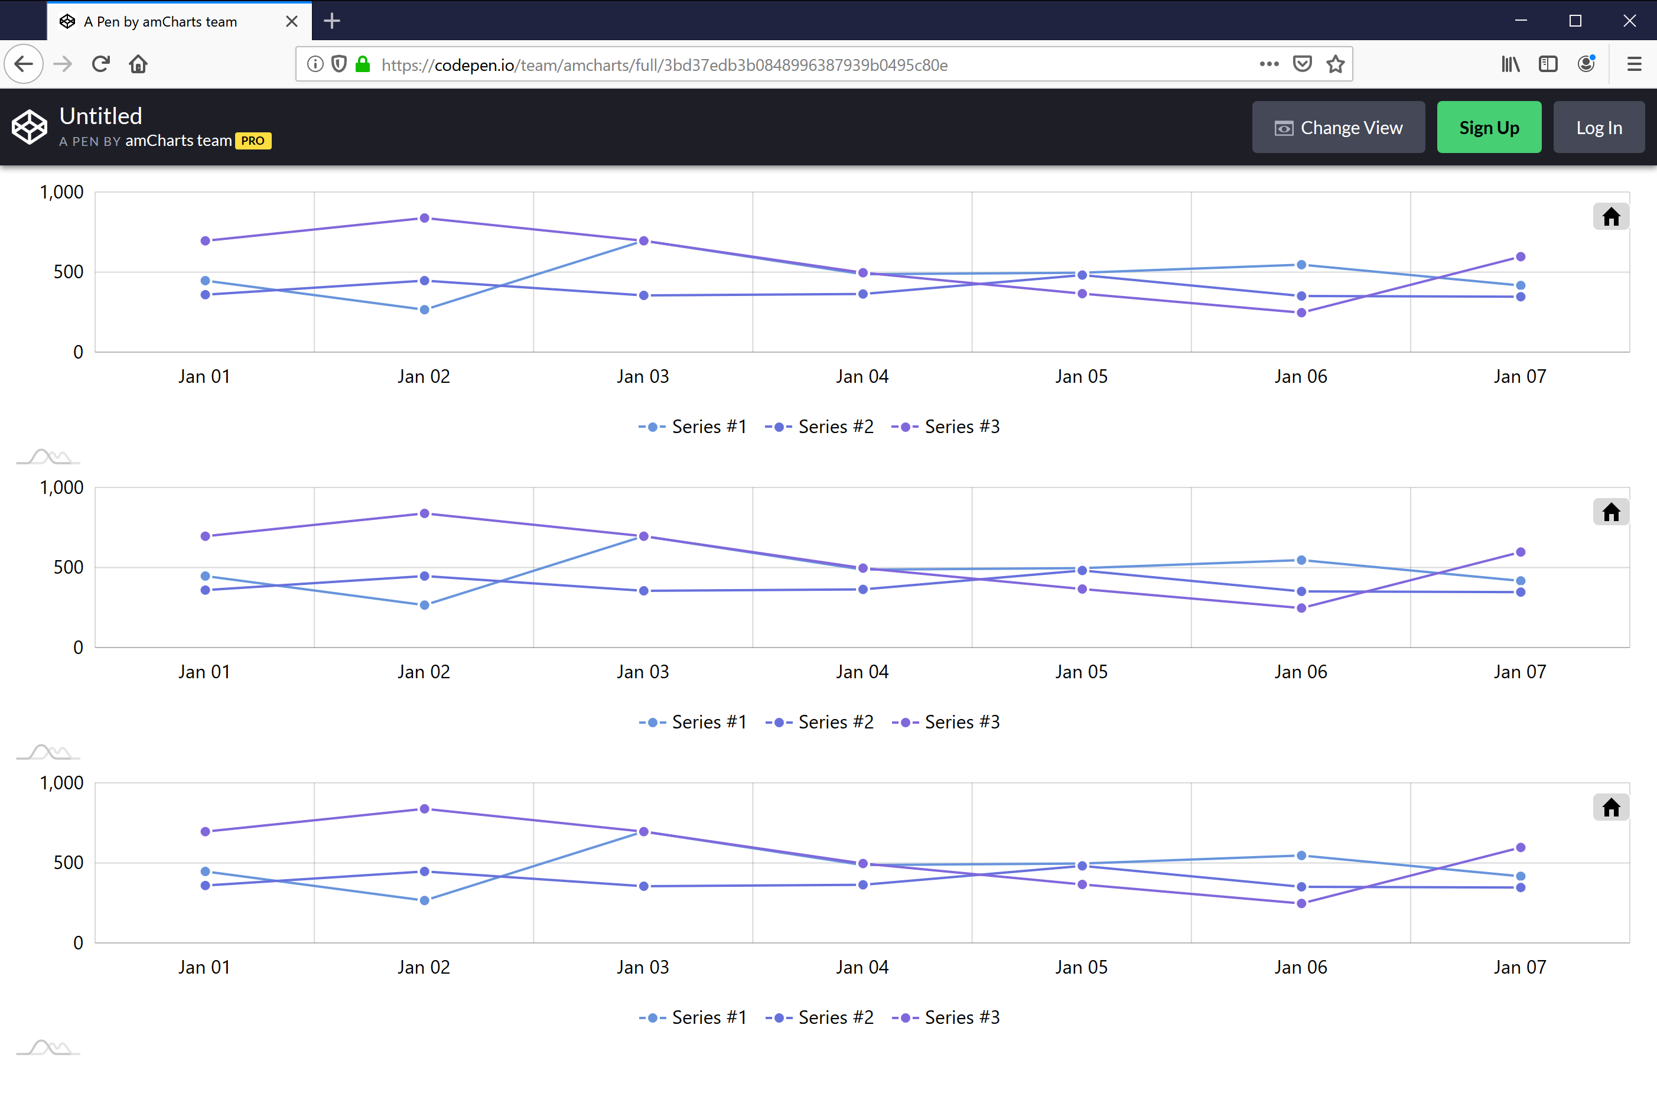Image resolution: width=1657 pixels, height=1106 pixels.
Task: Click the browser reload icon
Action: 101,63
